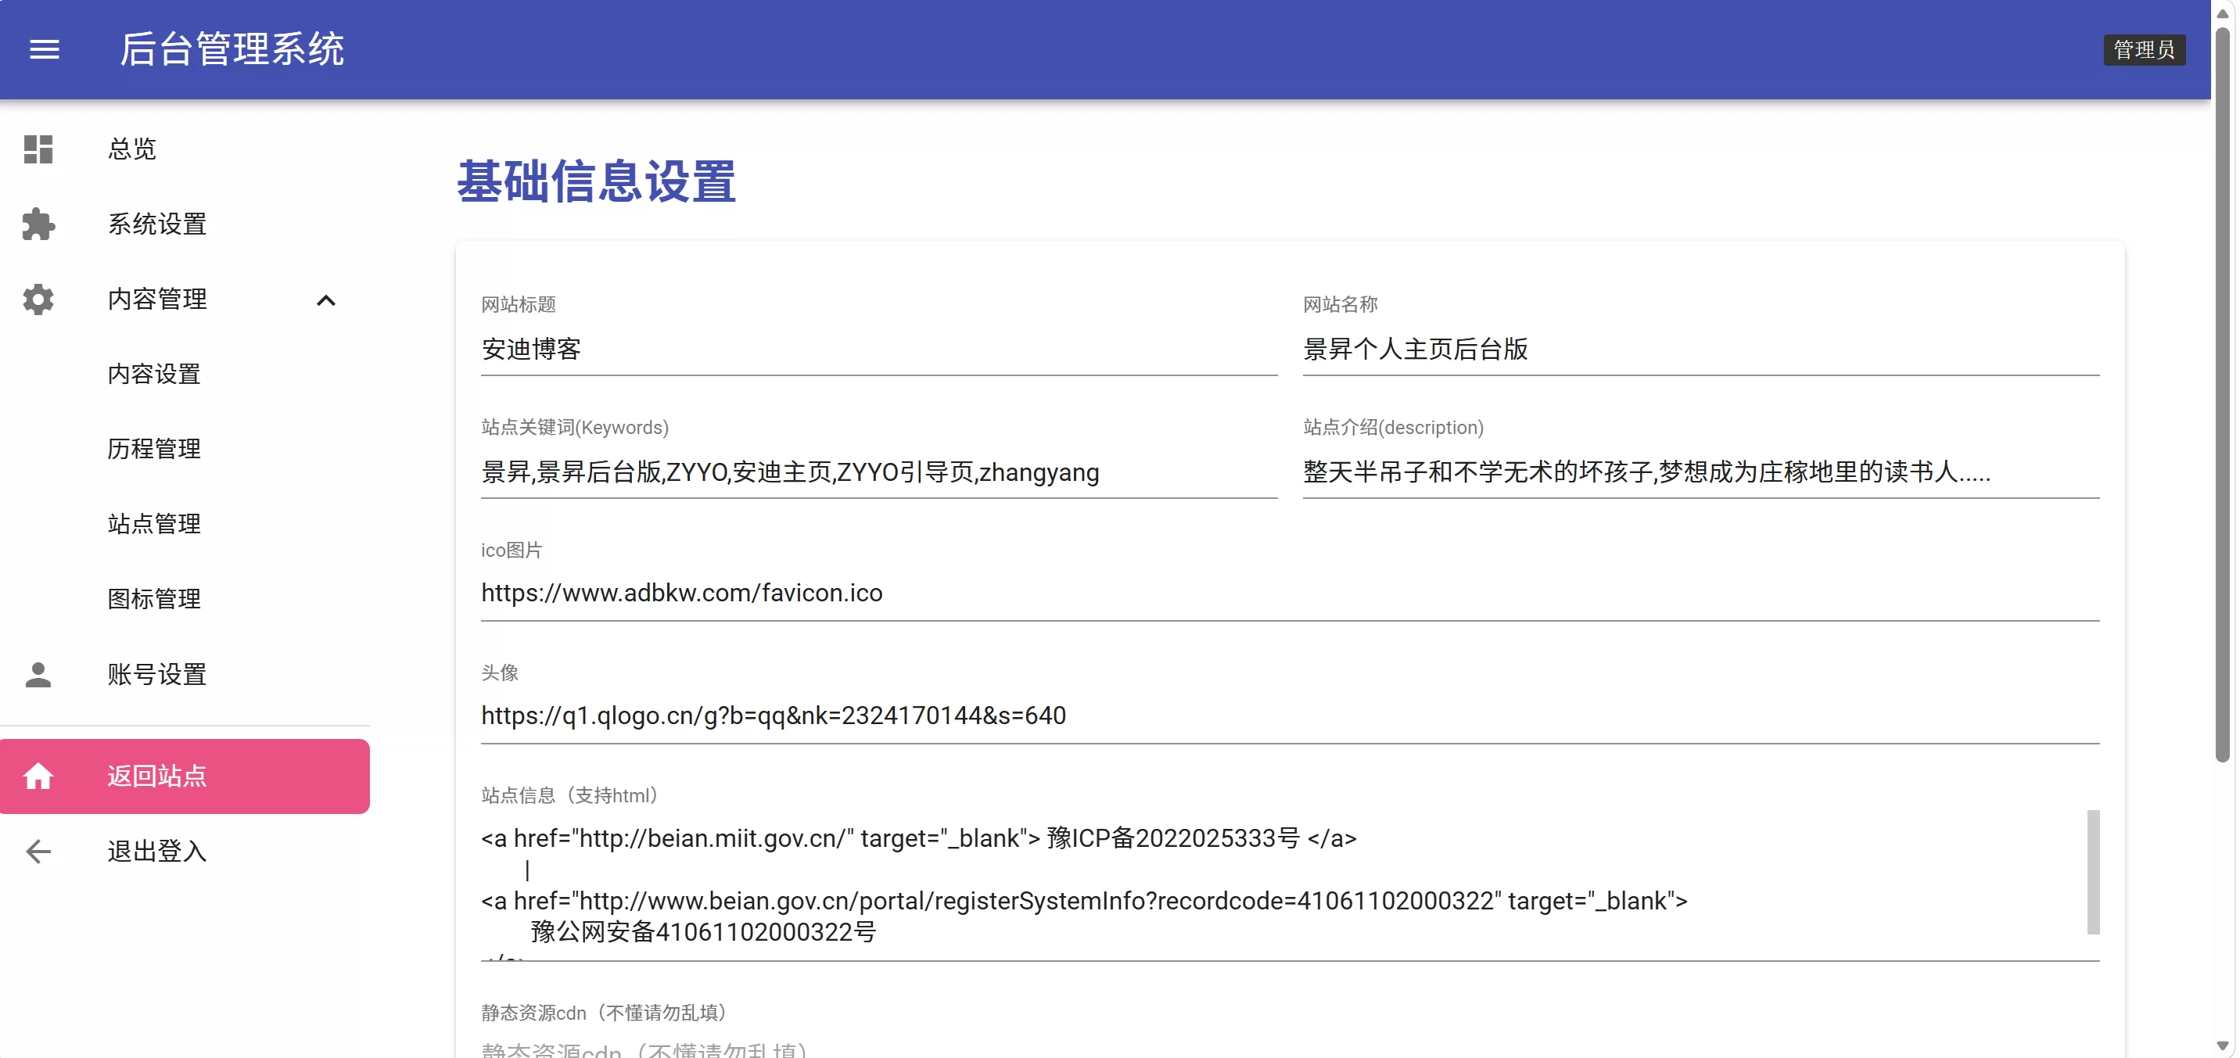Image resolution: width=2240 pixels, height=1058 pixels.
Task: Focus the ico图片 URL field
Action: click(1291, 594)
